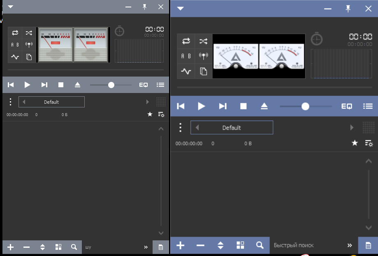Viewport: 378px width, 256px height.
Task: Click the eject/open file icon in right player
Action: point(264,106)
